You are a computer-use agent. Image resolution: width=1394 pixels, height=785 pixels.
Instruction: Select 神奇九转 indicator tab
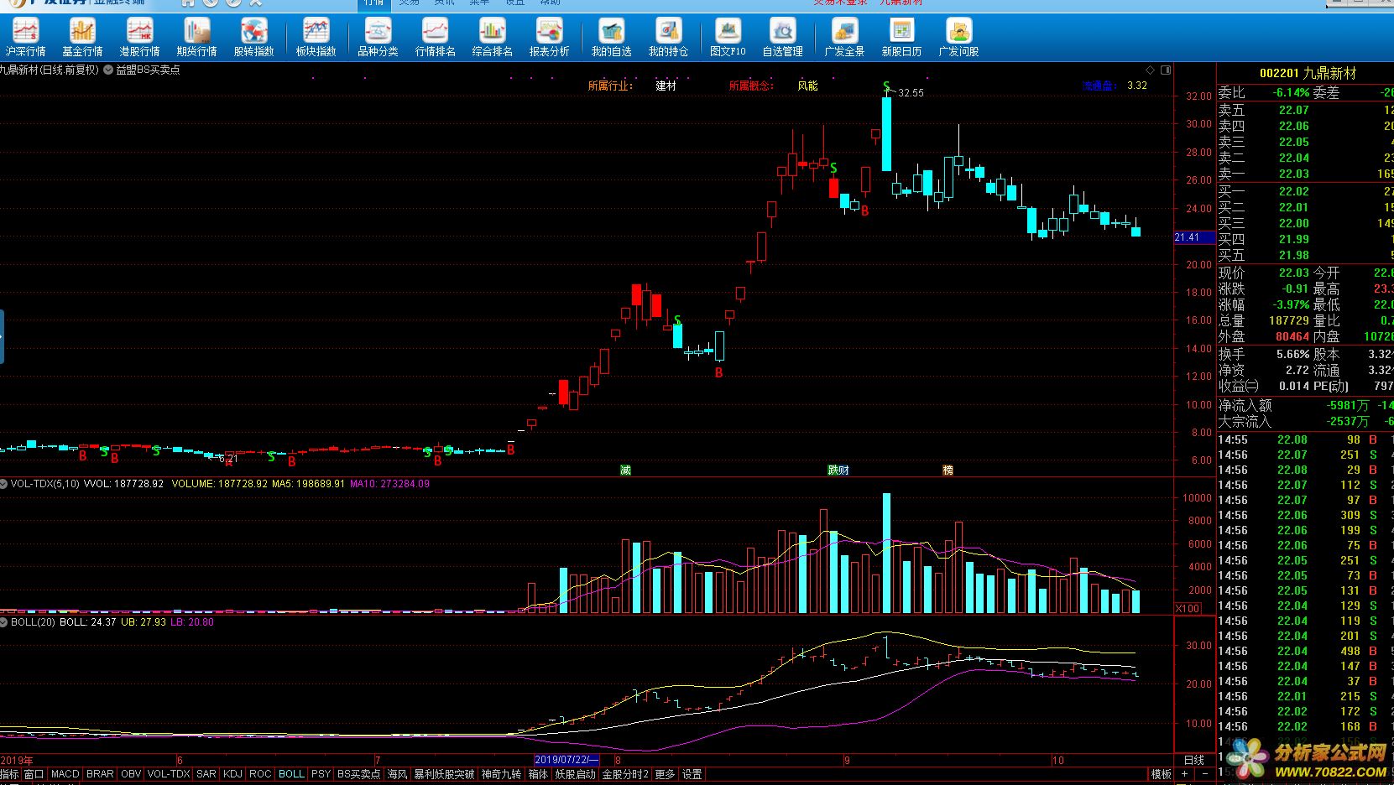tap(501, 774)
